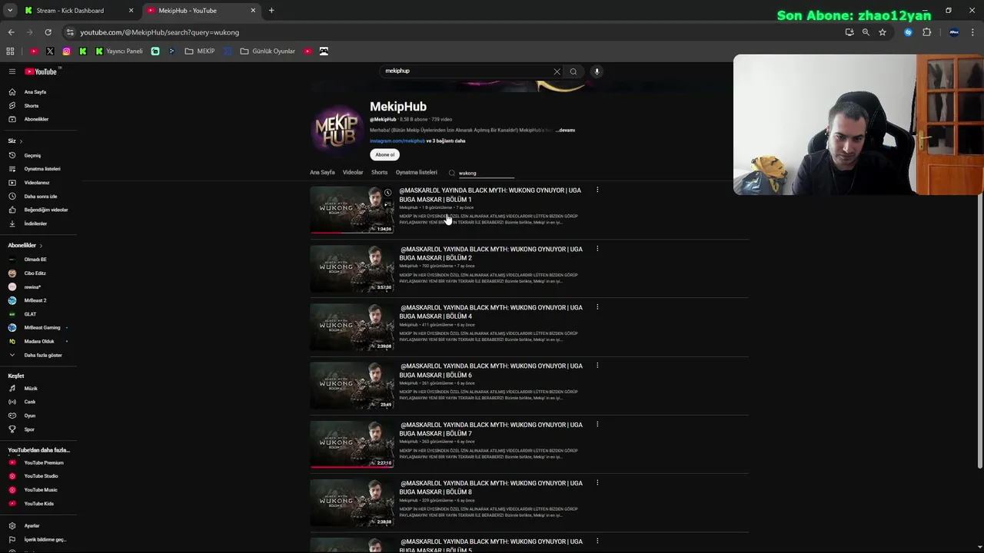Click the YouTube search magnifier button
This screenshot has width=984, height=553.
(573, 71)
